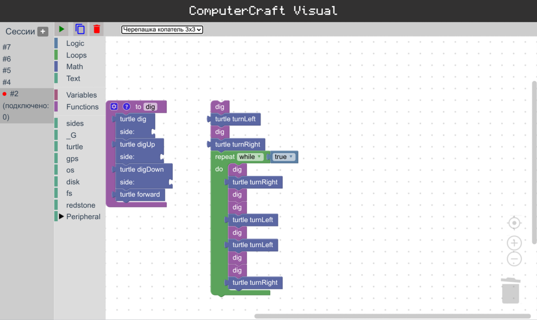
Task: Click the question mark help icon on the dig function
Action: pos(126,107)
